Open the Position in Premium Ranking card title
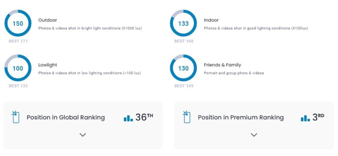 coord(241,117)
